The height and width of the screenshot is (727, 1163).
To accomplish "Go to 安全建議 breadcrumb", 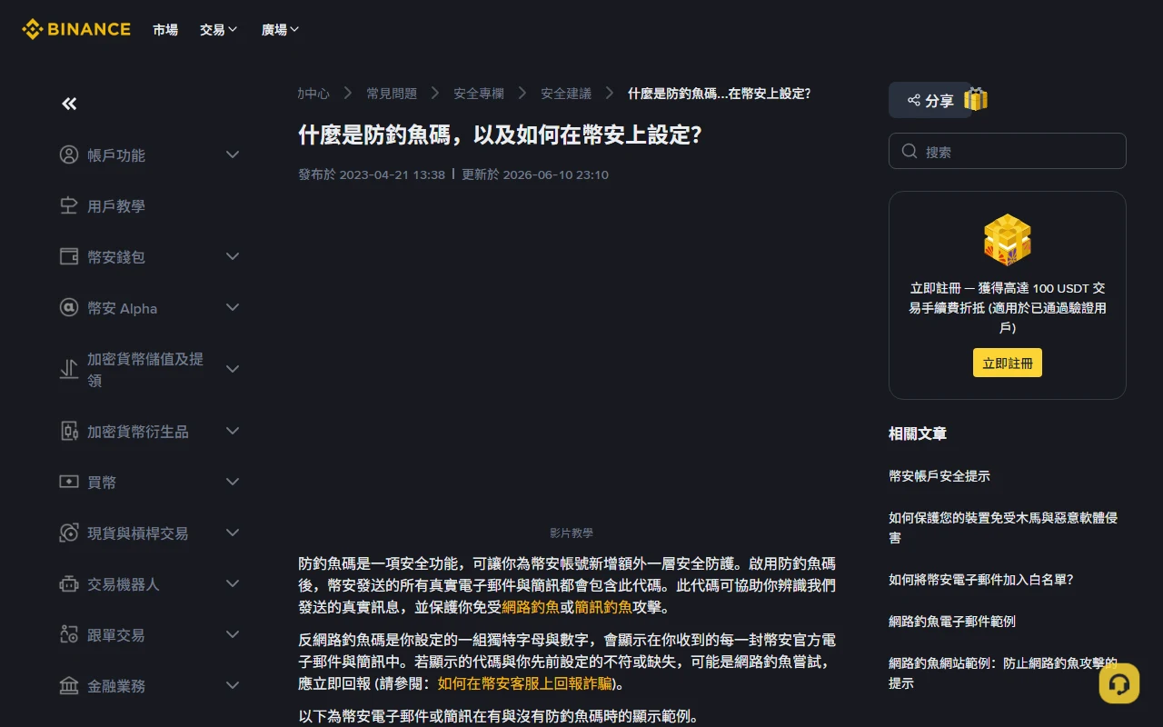I will [566, 94].
